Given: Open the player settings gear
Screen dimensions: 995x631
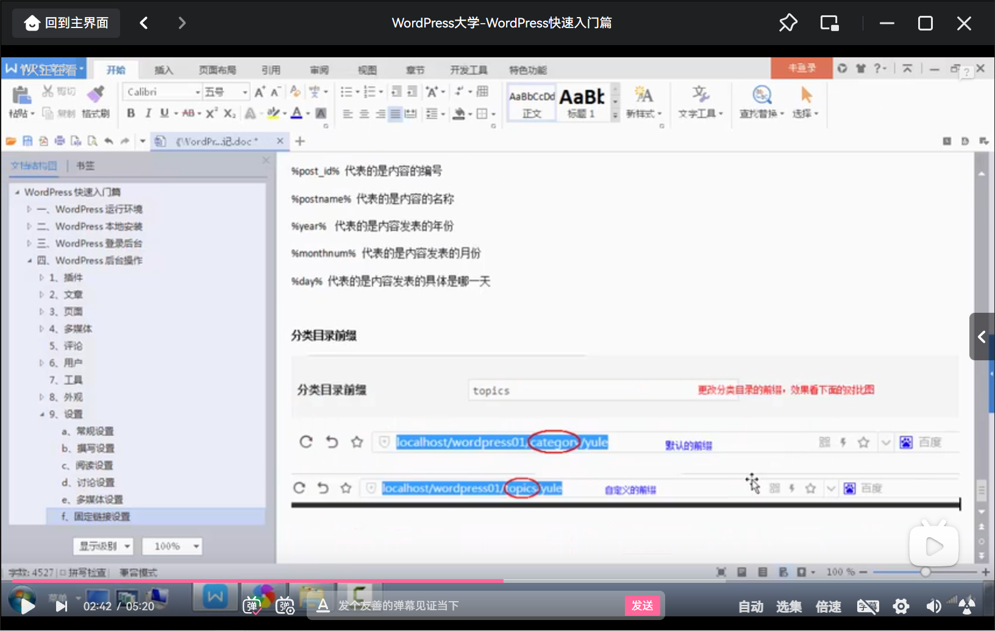Looking at the screenshot, I should coord(901,606).
